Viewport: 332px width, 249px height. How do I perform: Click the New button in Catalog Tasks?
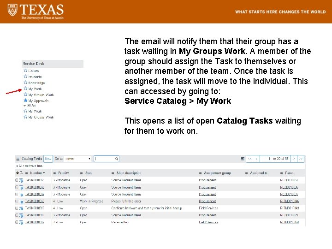tap(48, 159)
